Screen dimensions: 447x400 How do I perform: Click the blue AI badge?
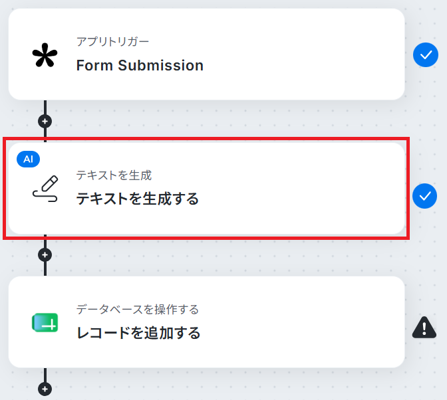tap(28, 159)
